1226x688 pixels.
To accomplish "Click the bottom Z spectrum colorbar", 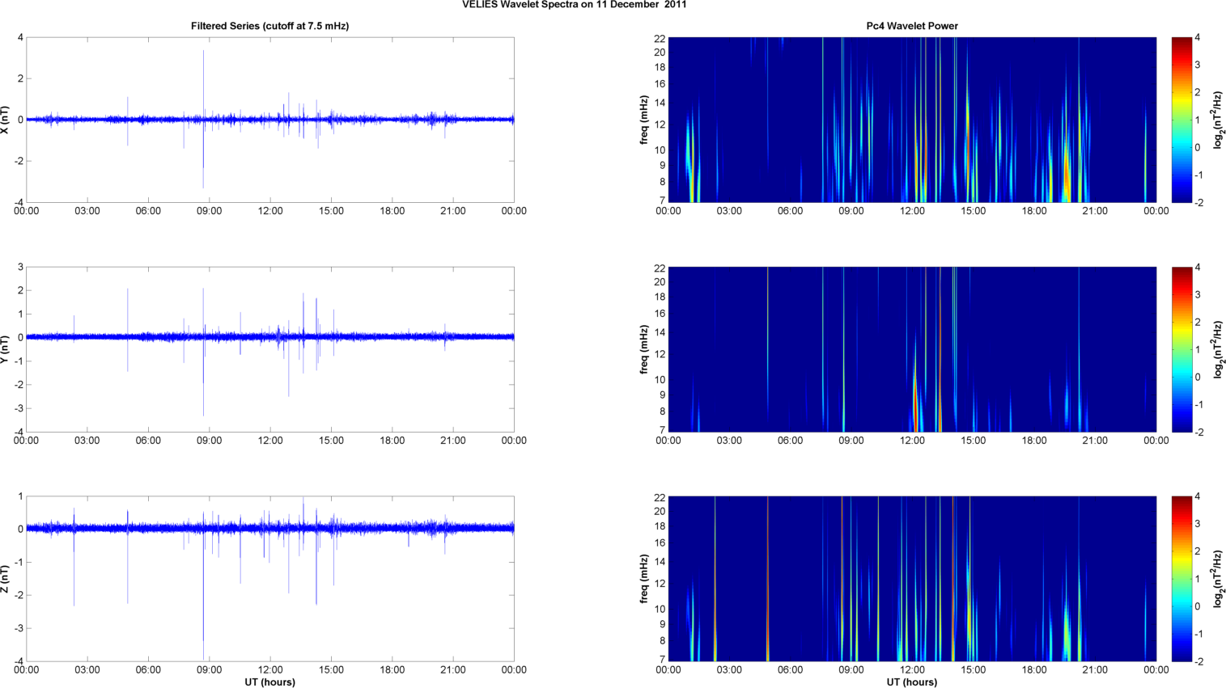I will (x=1181, y=579).
